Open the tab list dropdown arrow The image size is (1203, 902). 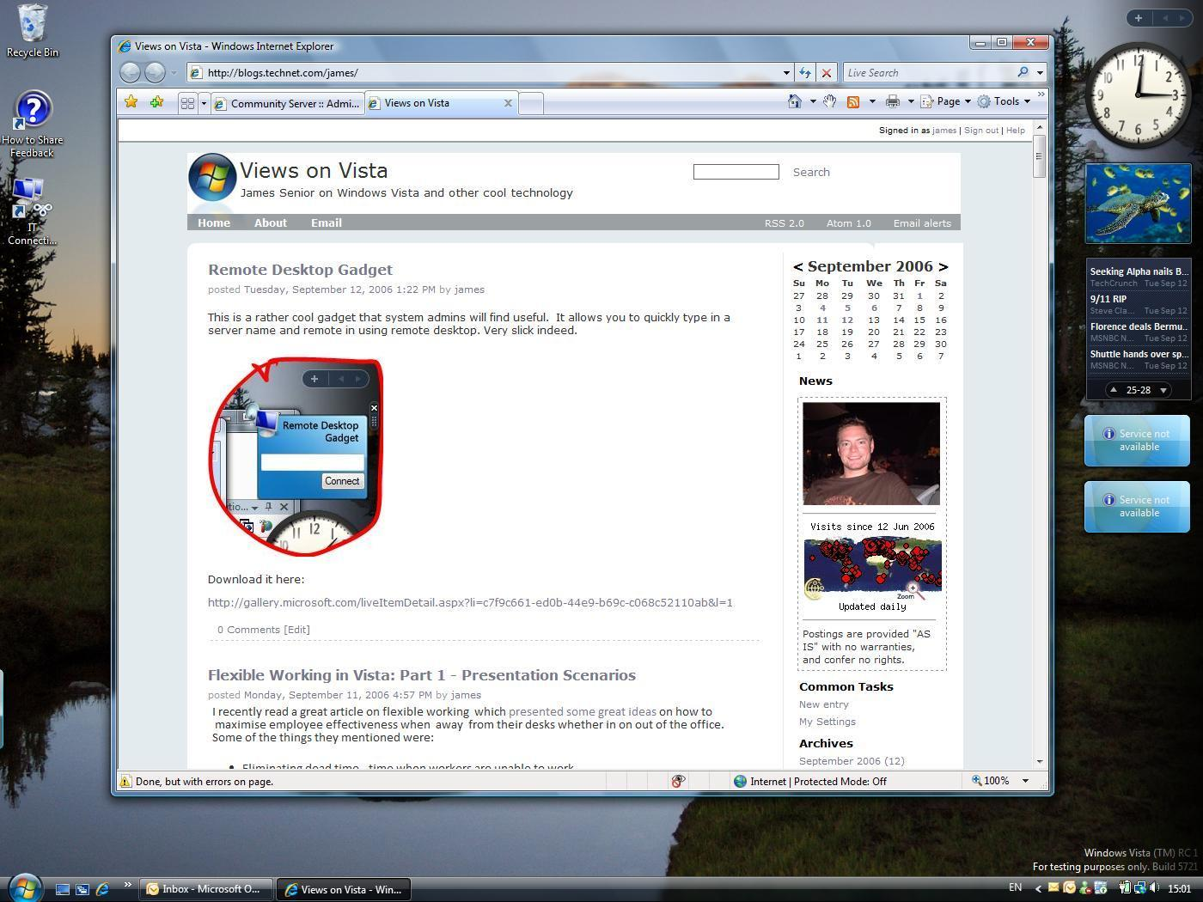[x=204, y=103]
